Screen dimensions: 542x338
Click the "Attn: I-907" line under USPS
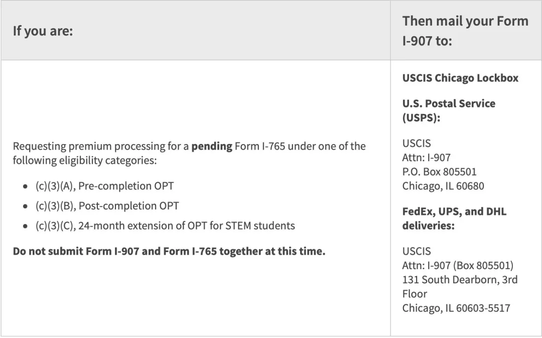[426, 158]
